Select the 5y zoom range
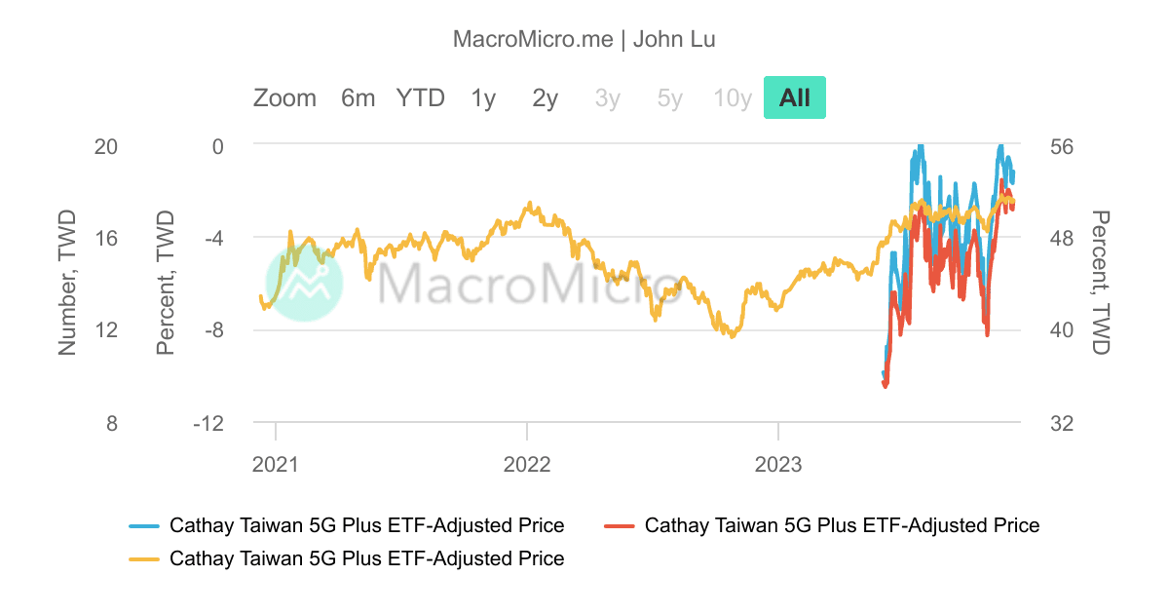Screen dimensions: 1169x614 click(668, 97)
